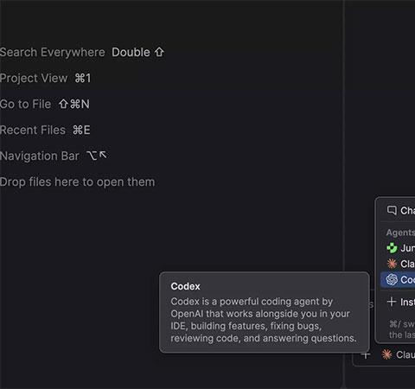Click the green Junie agent icon

point(392,248)
